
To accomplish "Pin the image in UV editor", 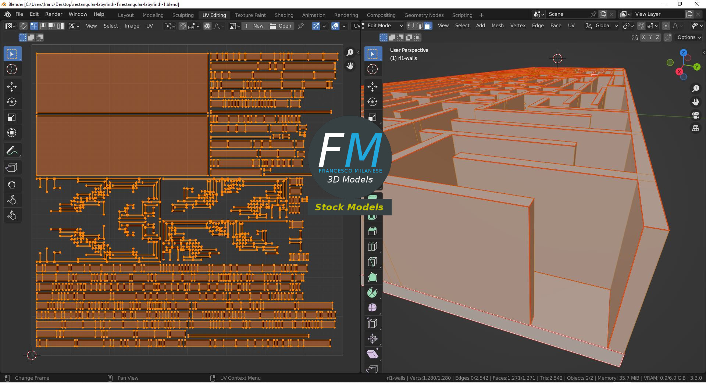I will pos(301,26).
